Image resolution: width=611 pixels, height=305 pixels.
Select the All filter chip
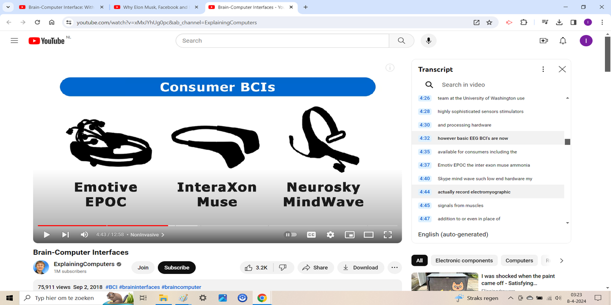[419, 260]
